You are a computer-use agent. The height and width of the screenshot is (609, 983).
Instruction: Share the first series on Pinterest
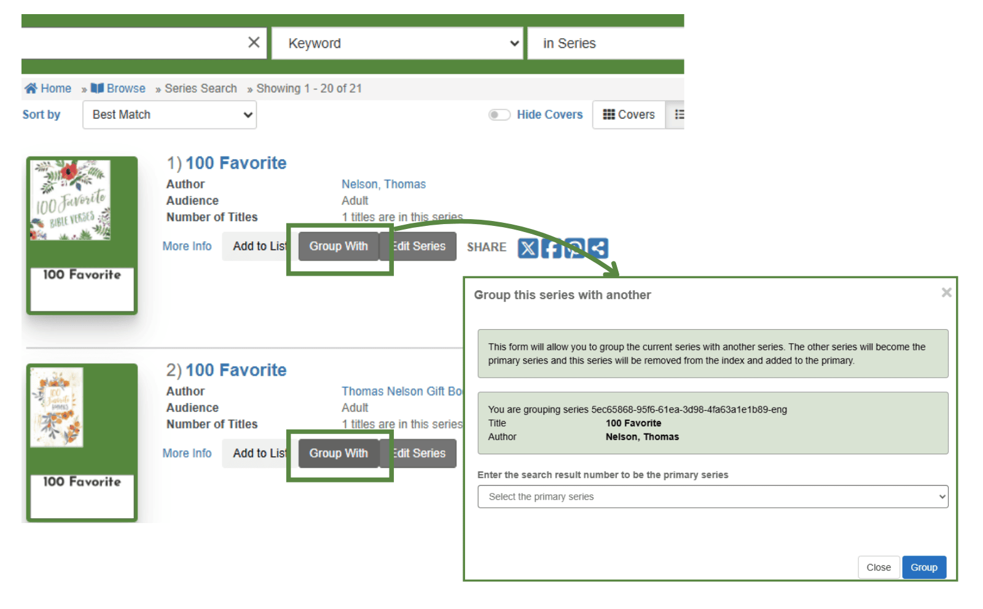coord(574,248)
